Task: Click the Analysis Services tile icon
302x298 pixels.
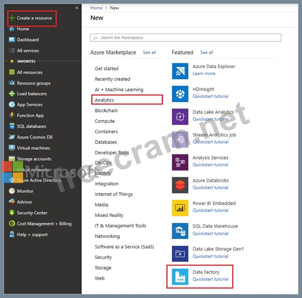Action: point(180,162)
